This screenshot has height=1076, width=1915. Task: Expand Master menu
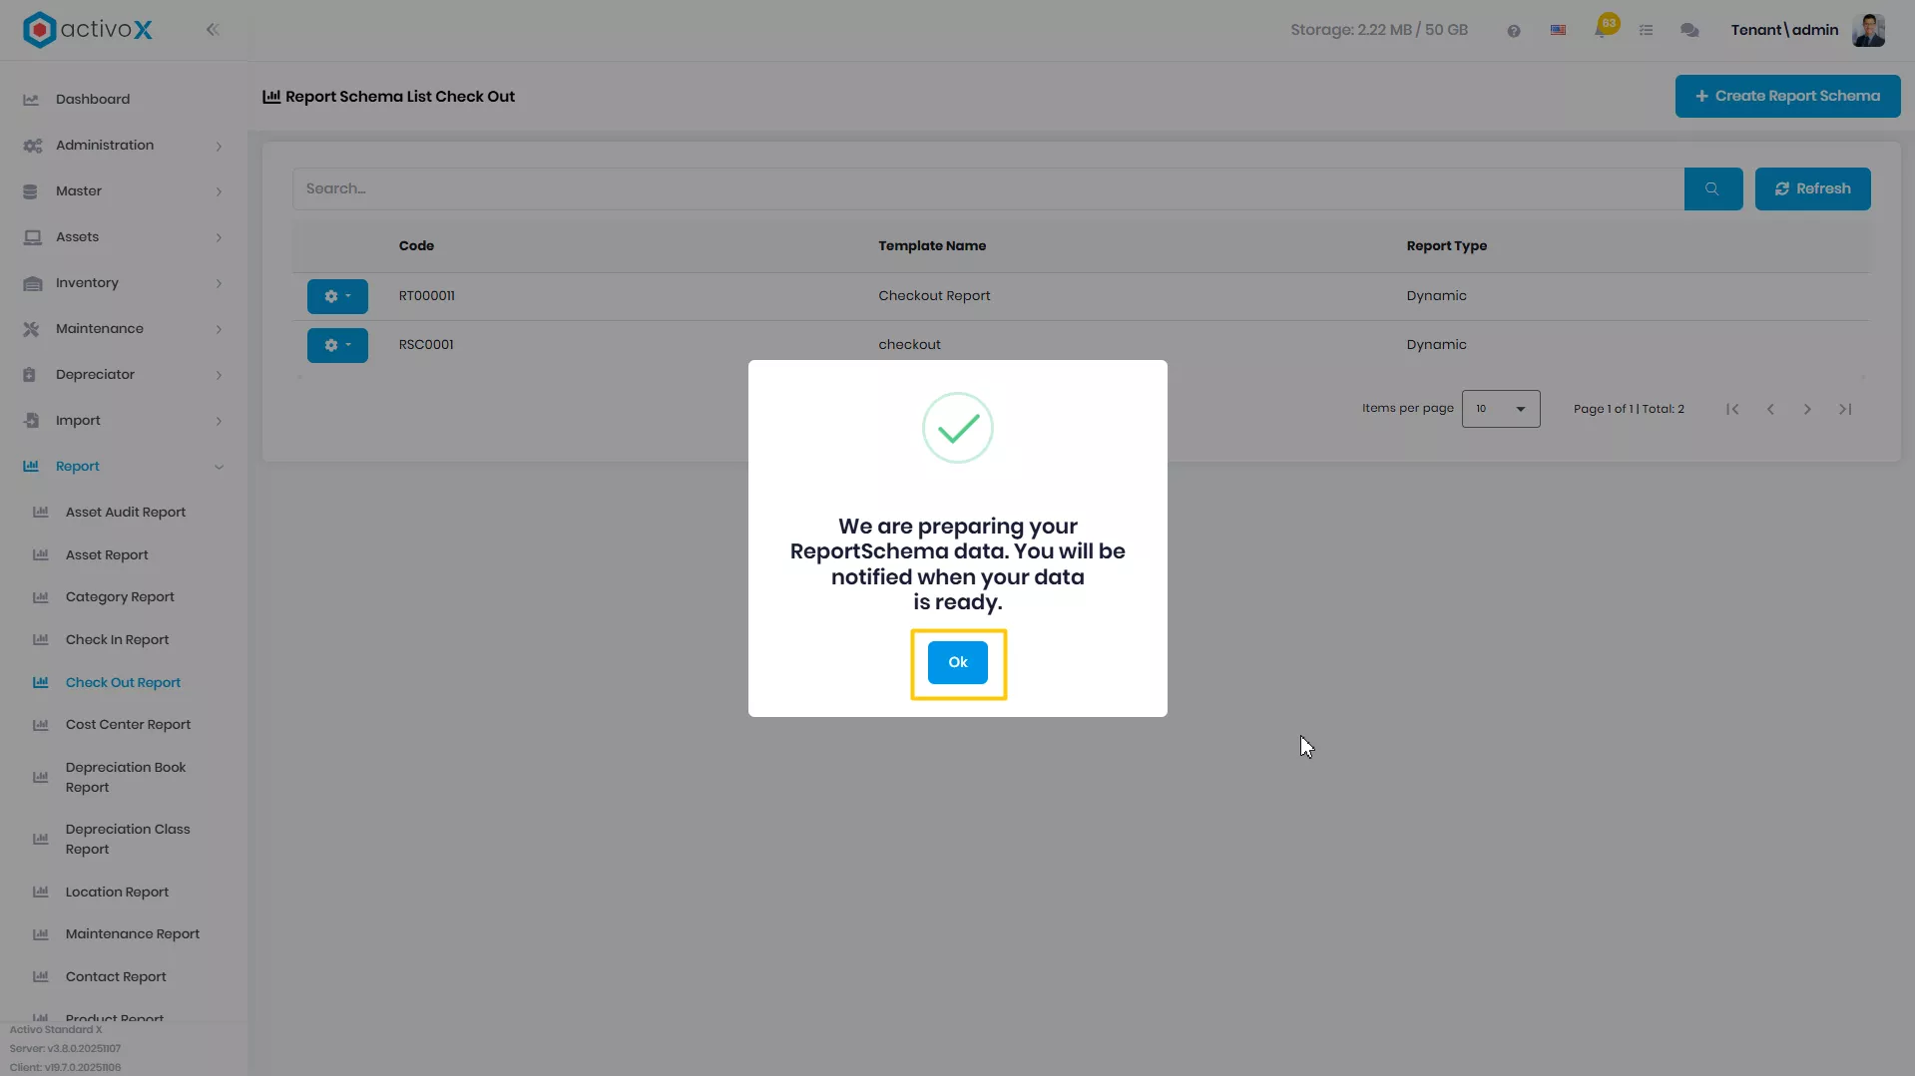(x=123, y=191)
